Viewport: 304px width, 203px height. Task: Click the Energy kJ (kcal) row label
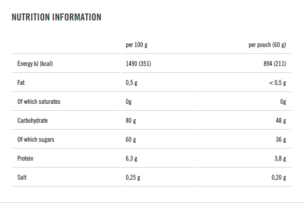pos(35,64)
